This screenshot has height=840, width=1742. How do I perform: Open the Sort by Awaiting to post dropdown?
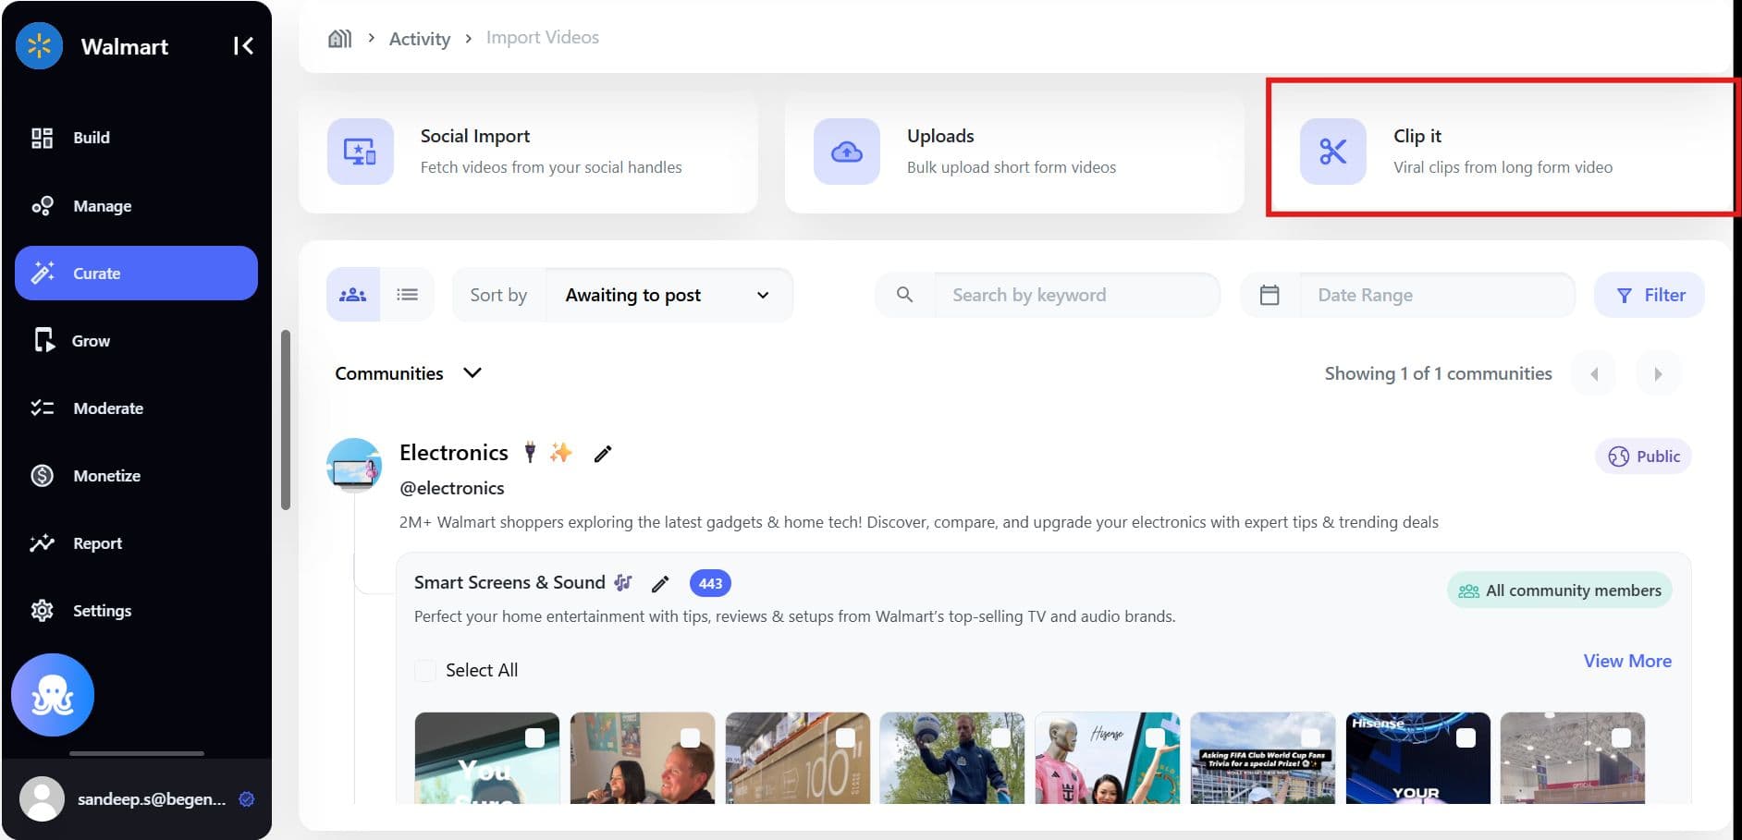tap(669, 295)
